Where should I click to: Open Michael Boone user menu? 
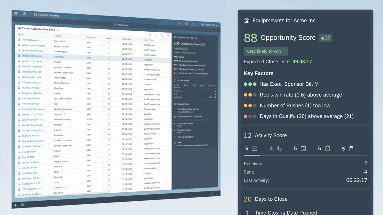coord(210,25)
